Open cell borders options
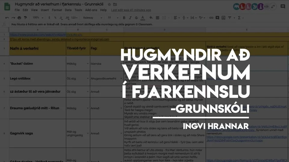 pos(157,18)
